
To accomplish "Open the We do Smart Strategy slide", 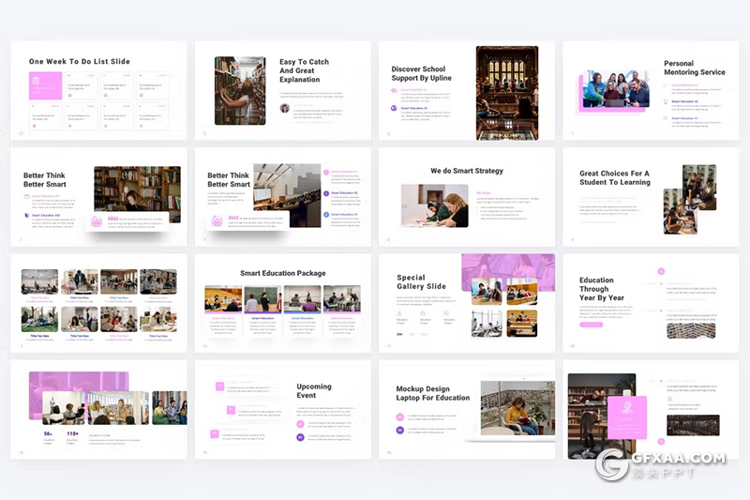I will tap(466, 197).
